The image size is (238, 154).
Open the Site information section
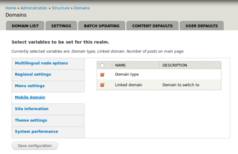(x=48, y=109)
